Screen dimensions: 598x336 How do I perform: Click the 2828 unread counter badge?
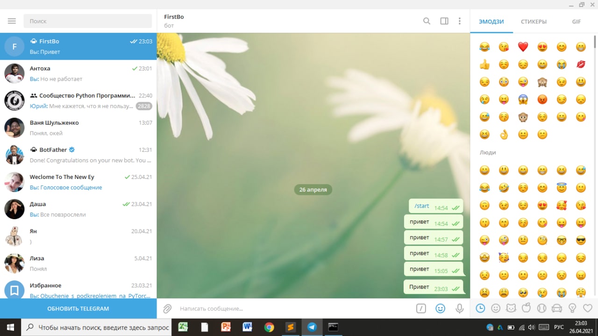144,106
